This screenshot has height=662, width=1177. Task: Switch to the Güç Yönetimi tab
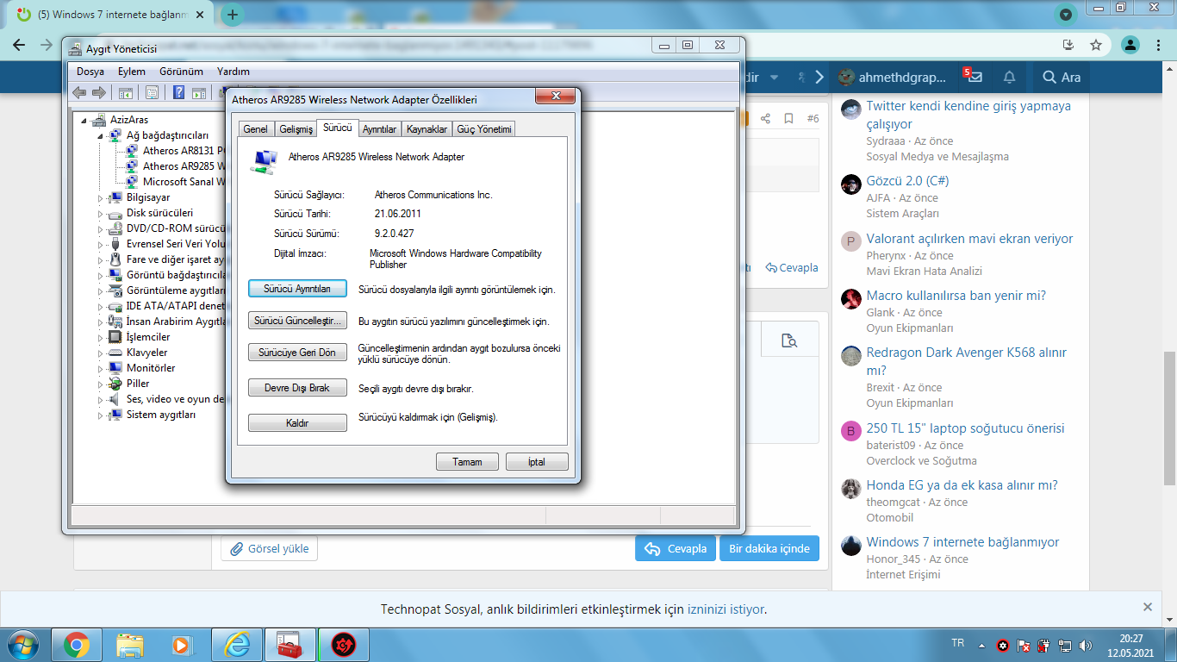(x=484, y=129)
